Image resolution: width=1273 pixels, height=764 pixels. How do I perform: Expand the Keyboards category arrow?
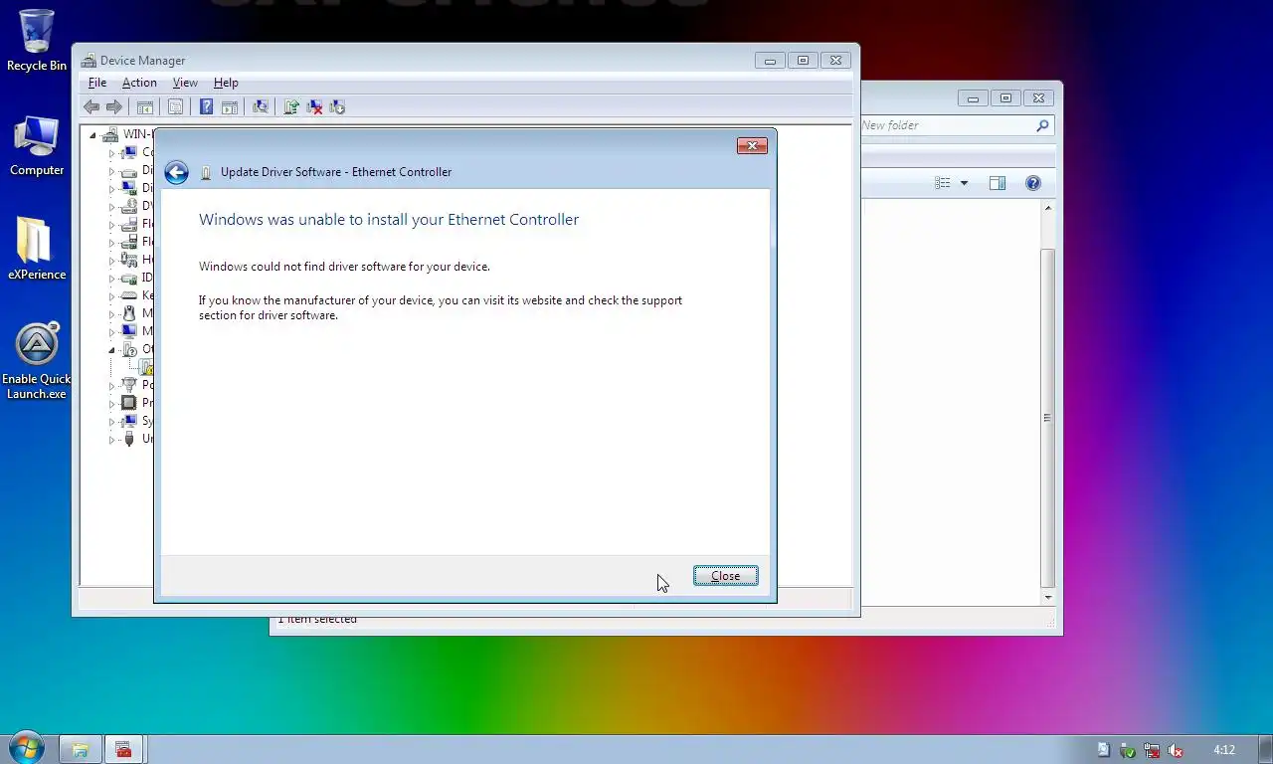click(111, 296)
